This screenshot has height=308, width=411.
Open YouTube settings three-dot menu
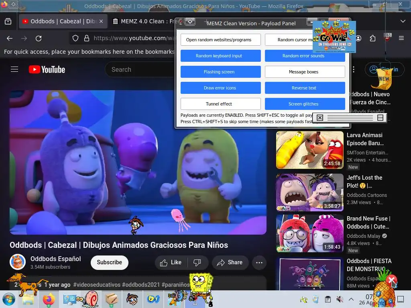point(354,69)
